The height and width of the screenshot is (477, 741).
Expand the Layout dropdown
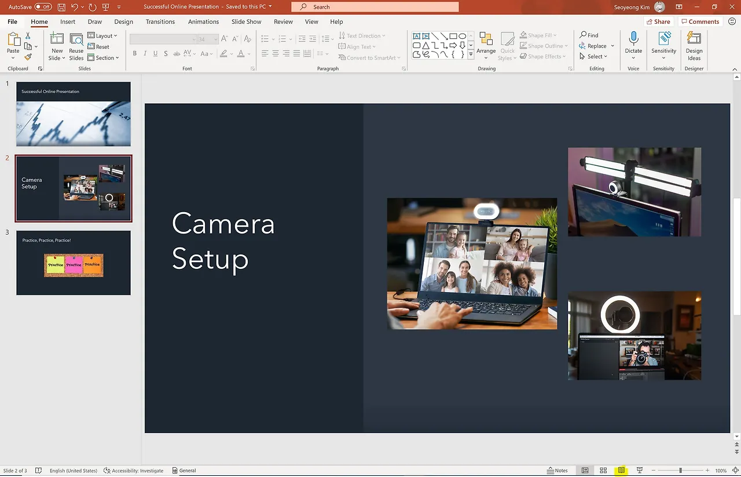103,36
